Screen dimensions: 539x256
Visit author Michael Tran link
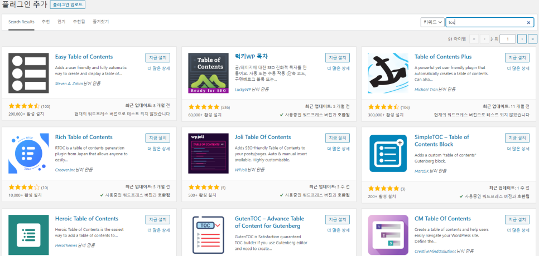coord(427,90)
